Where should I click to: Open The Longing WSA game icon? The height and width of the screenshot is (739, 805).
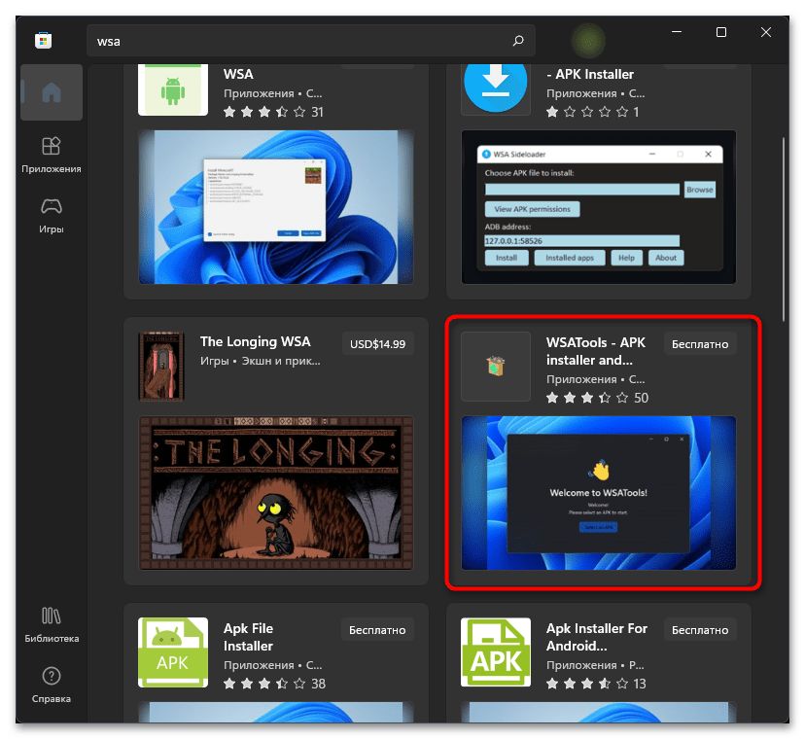[161, 367]
